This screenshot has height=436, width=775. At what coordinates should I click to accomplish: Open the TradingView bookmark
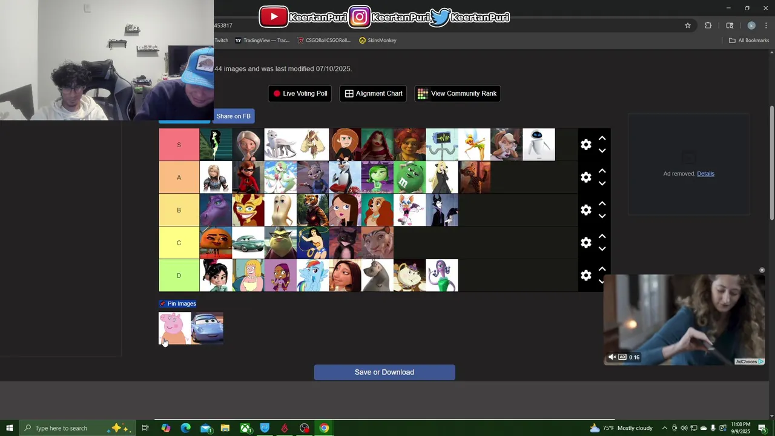(x=262, y=41)
